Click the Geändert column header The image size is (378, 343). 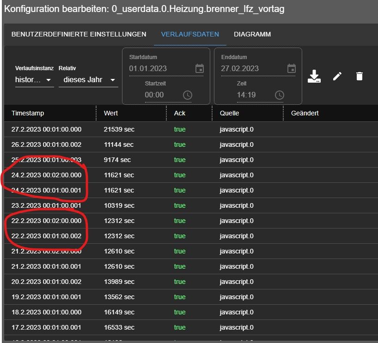point(305,113)
